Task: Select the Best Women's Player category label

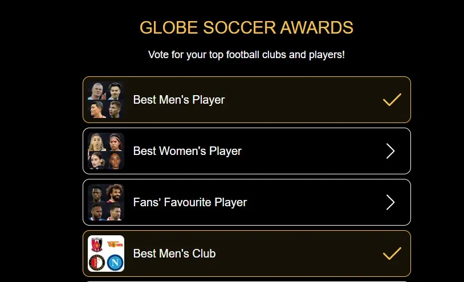Action: click(x=187, y=151)
